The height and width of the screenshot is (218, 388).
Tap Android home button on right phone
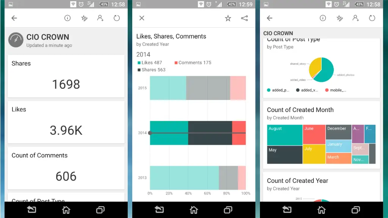click(x=321, y=210)
